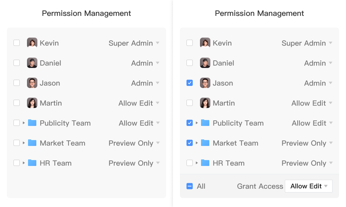Click the HR Team folder icon in right panel
The height and width of the screenshot is (207, 346).
[205, 163]
